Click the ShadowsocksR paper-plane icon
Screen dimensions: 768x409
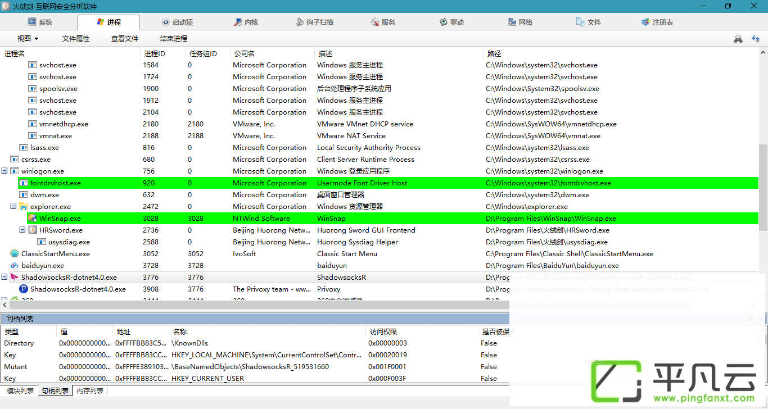click(15, 277)
